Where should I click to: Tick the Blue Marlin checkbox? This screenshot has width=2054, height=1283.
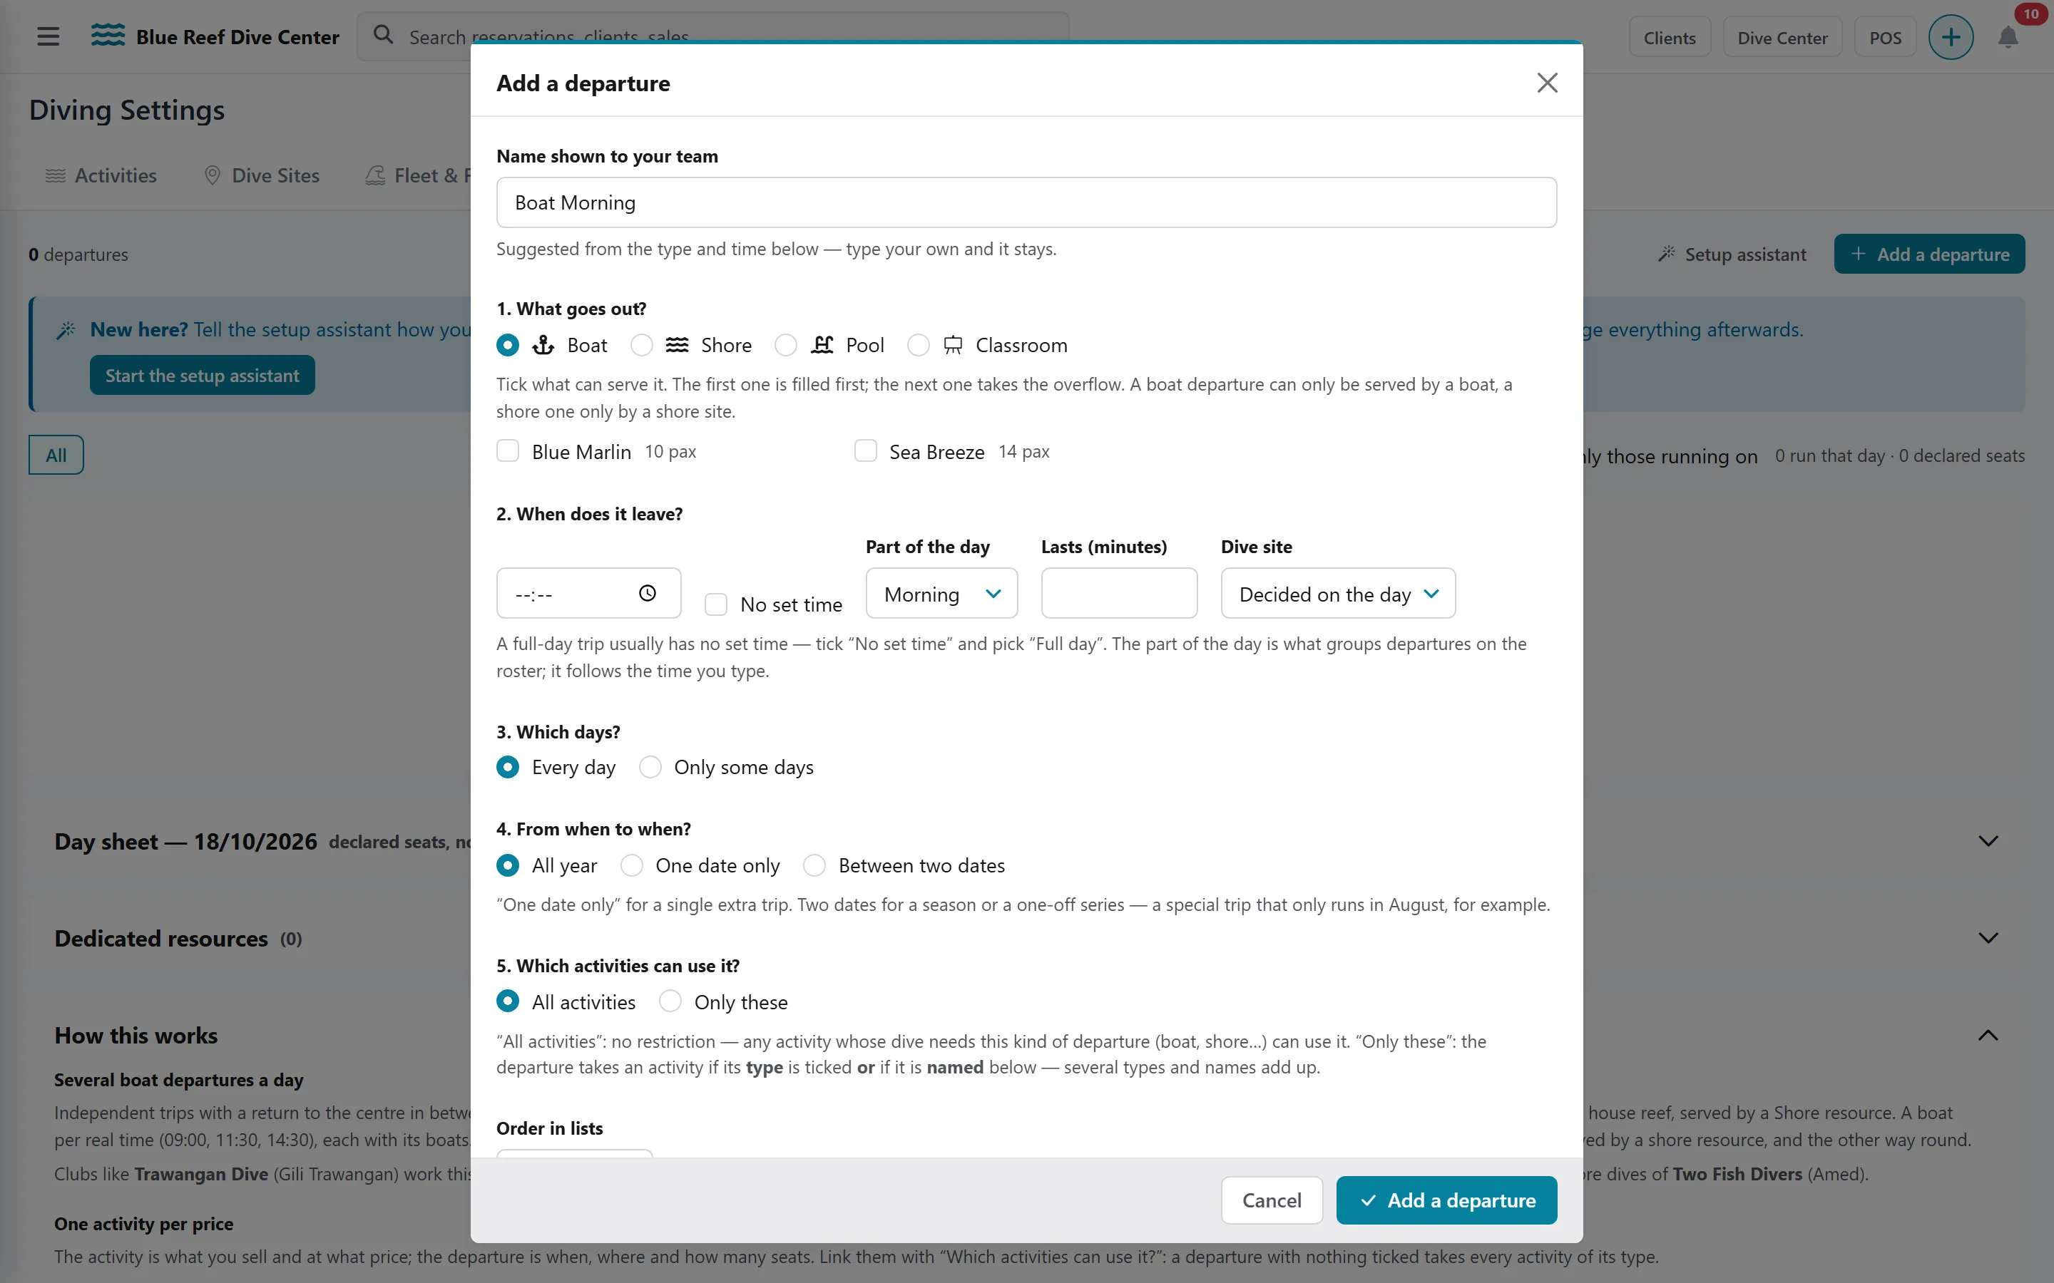pyautogui.click(x=508, y=450)
